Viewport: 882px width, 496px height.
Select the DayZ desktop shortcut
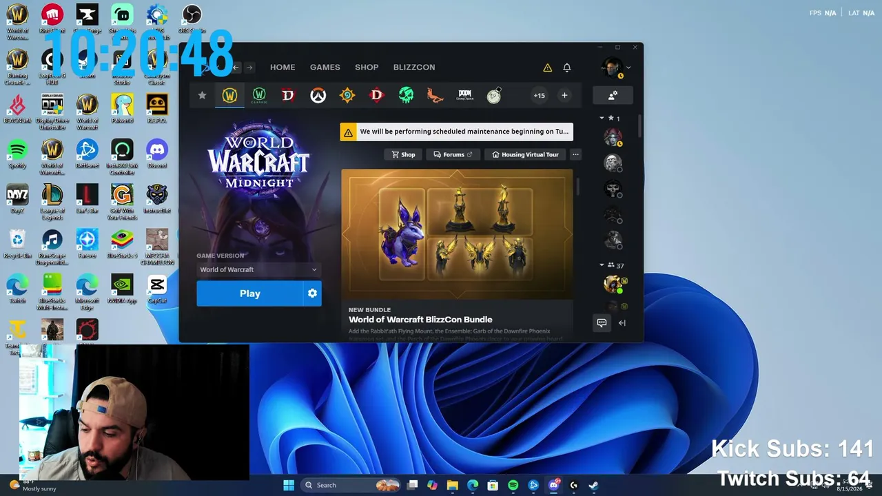point(17,200)
